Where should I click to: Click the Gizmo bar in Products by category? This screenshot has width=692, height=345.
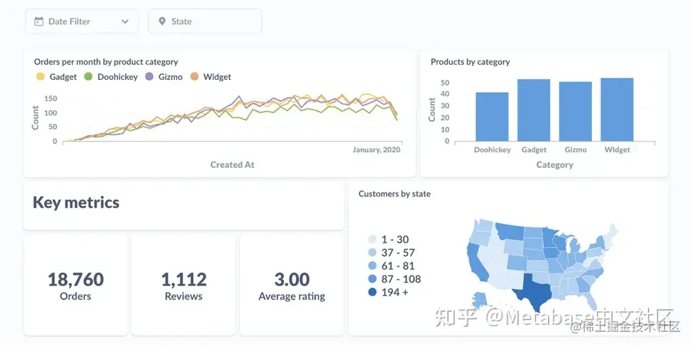[576, 112]
